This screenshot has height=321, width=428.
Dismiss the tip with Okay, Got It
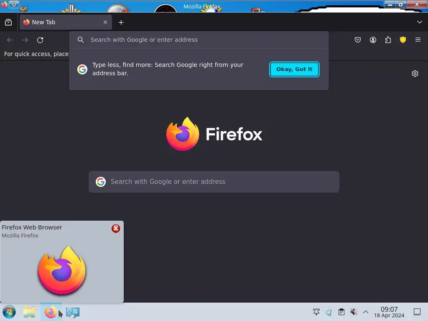coord(294,69)
